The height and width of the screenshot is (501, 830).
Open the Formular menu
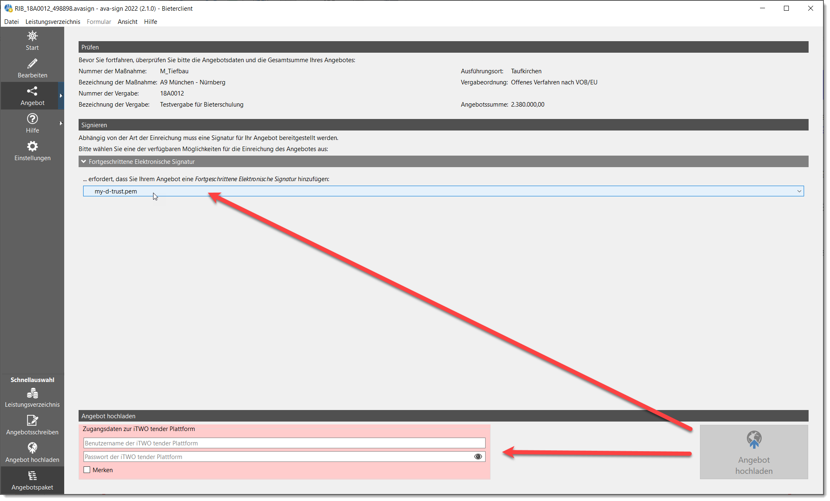(x=99, y=21)
